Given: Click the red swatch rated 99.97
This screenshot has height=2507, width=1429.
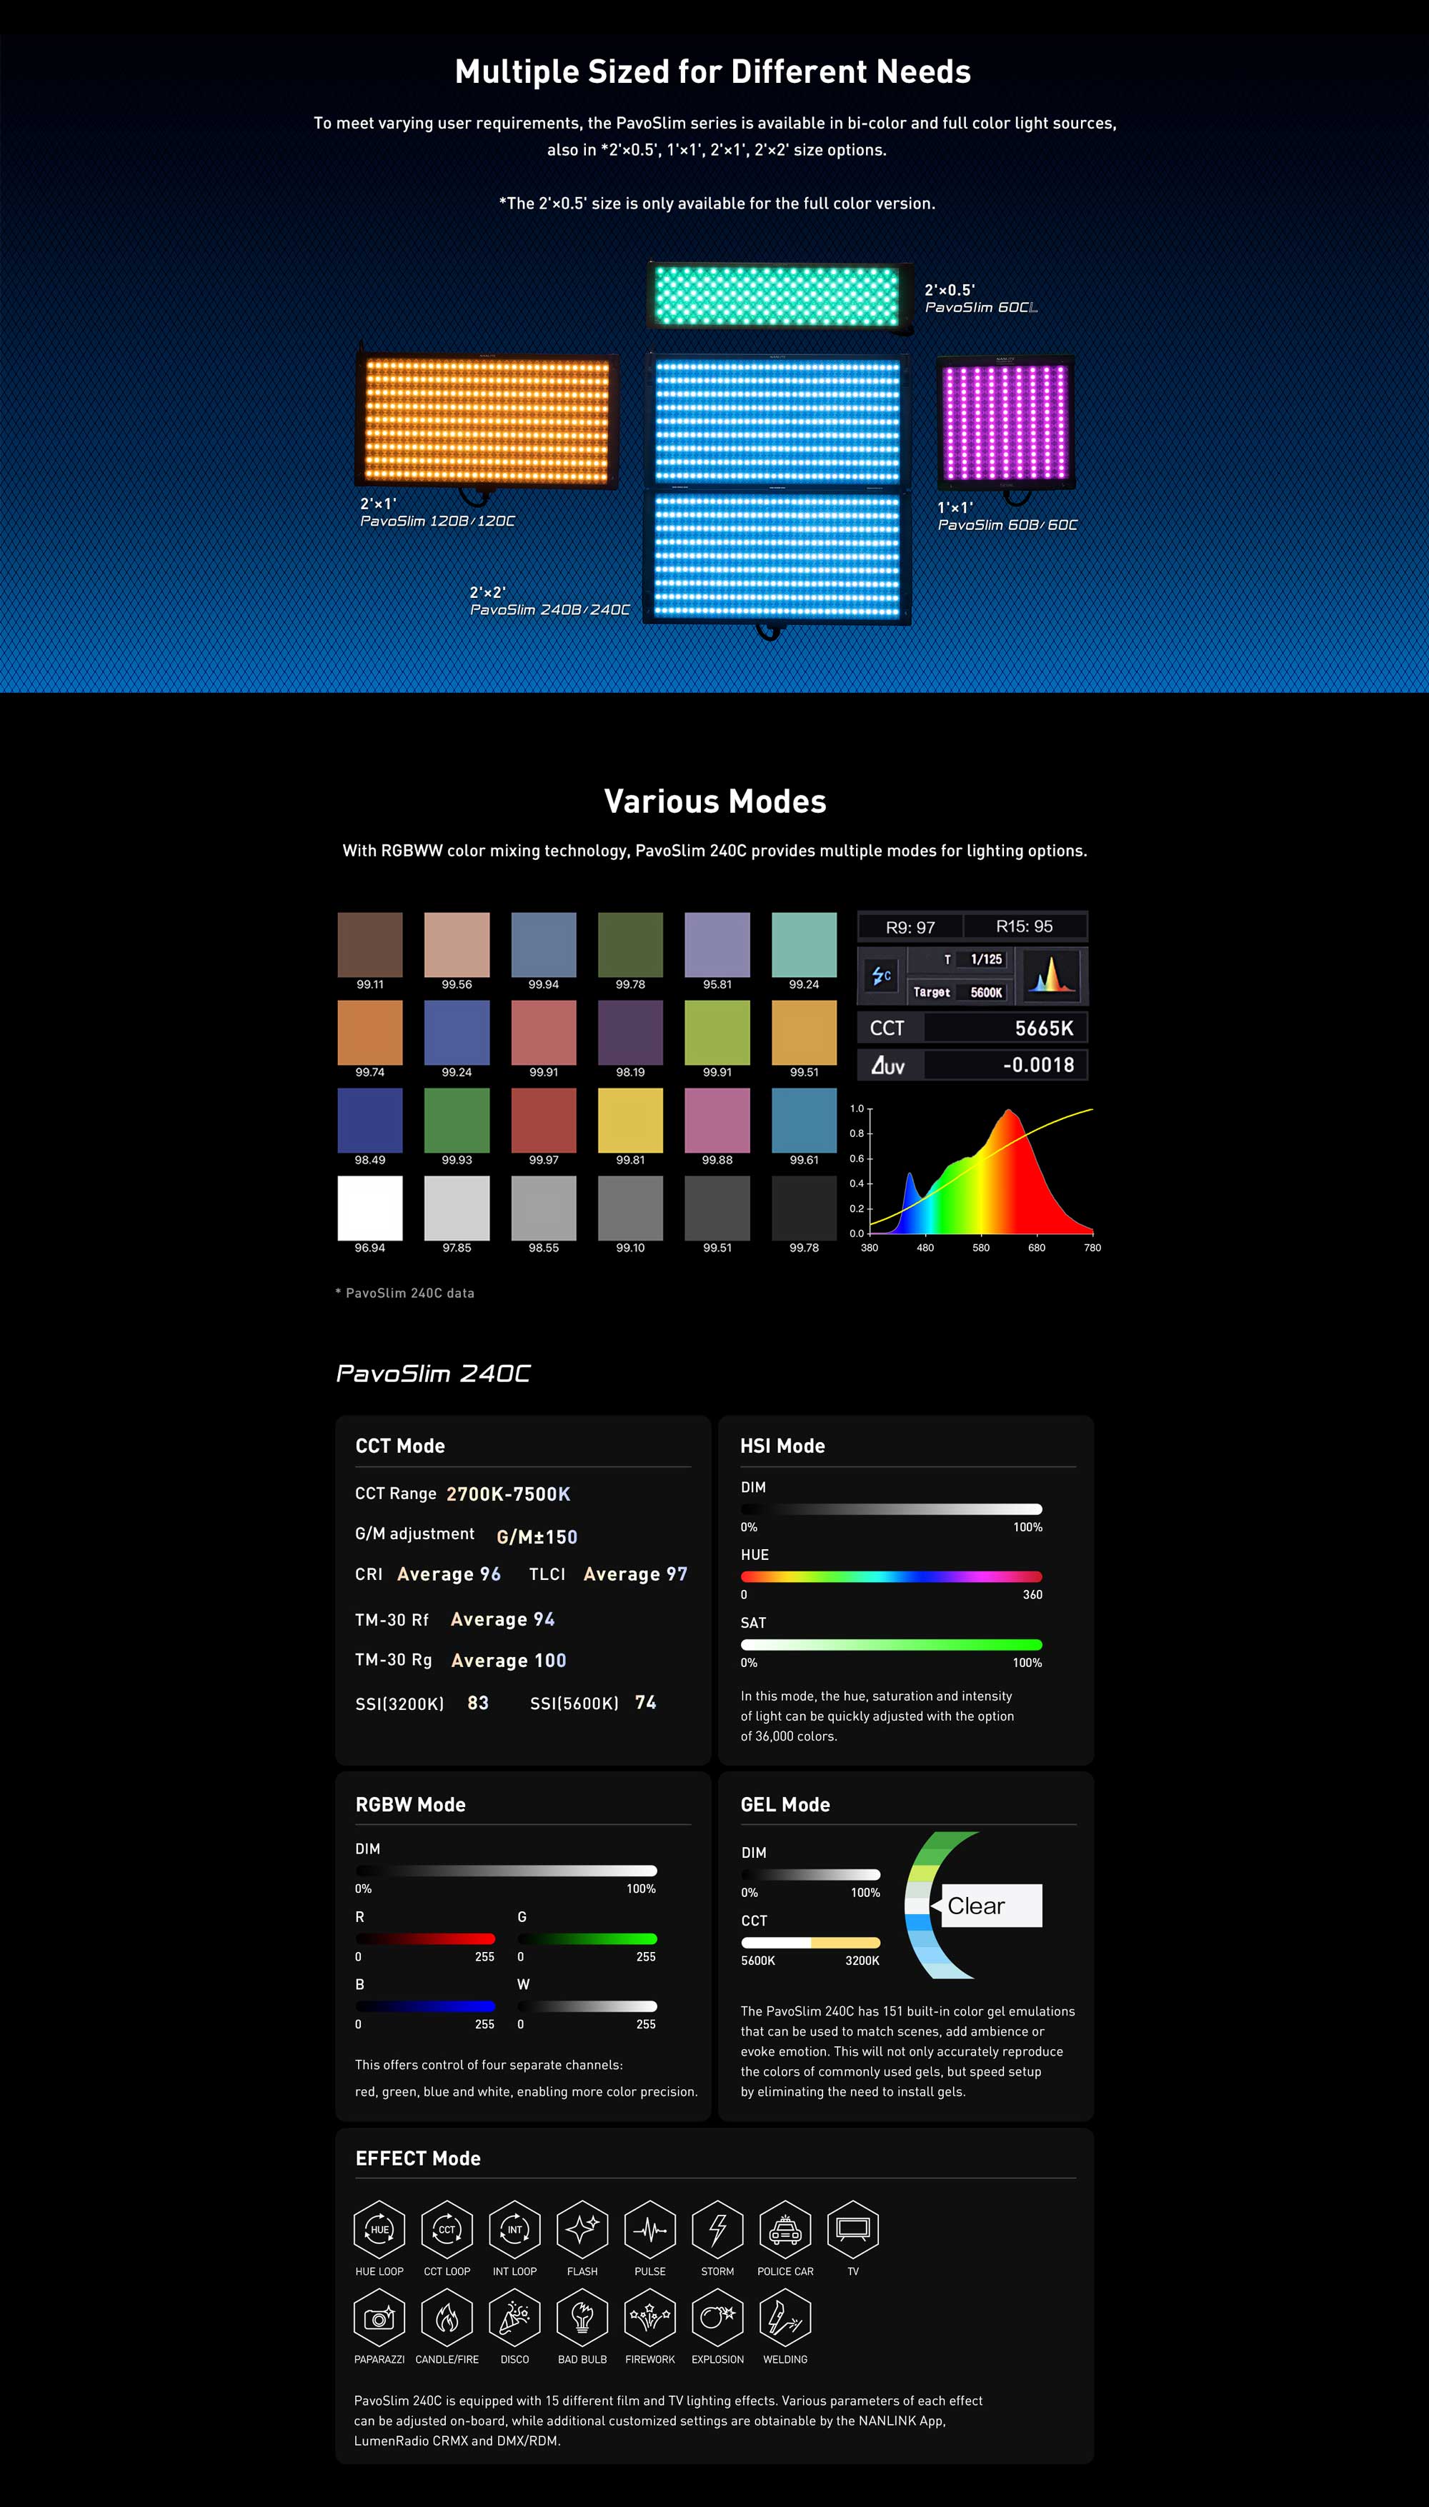Looking at the screenshot, I should [x=544, y=1120].
